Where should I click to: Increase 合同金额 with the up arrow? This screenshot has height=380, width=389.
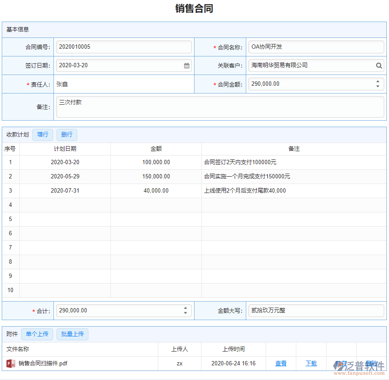tap(378, 81)
